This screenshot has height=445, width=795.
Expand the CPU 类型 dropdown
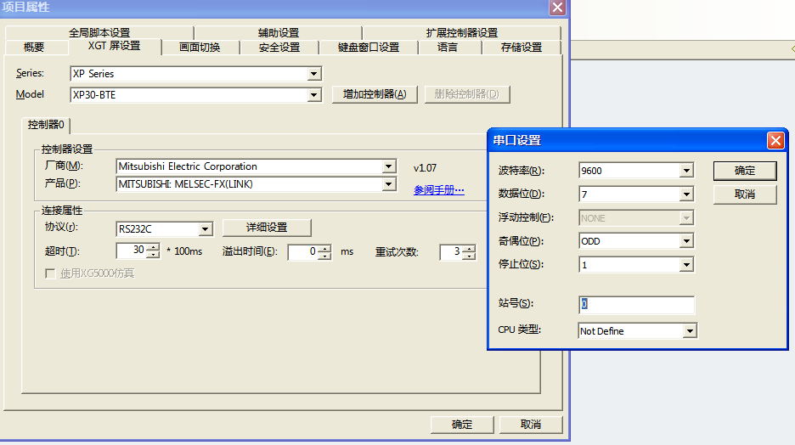[690, 331]
